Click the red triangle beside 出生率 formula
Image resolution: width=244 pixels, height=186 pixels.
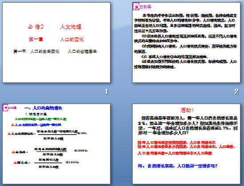click(x=13, y=152)
